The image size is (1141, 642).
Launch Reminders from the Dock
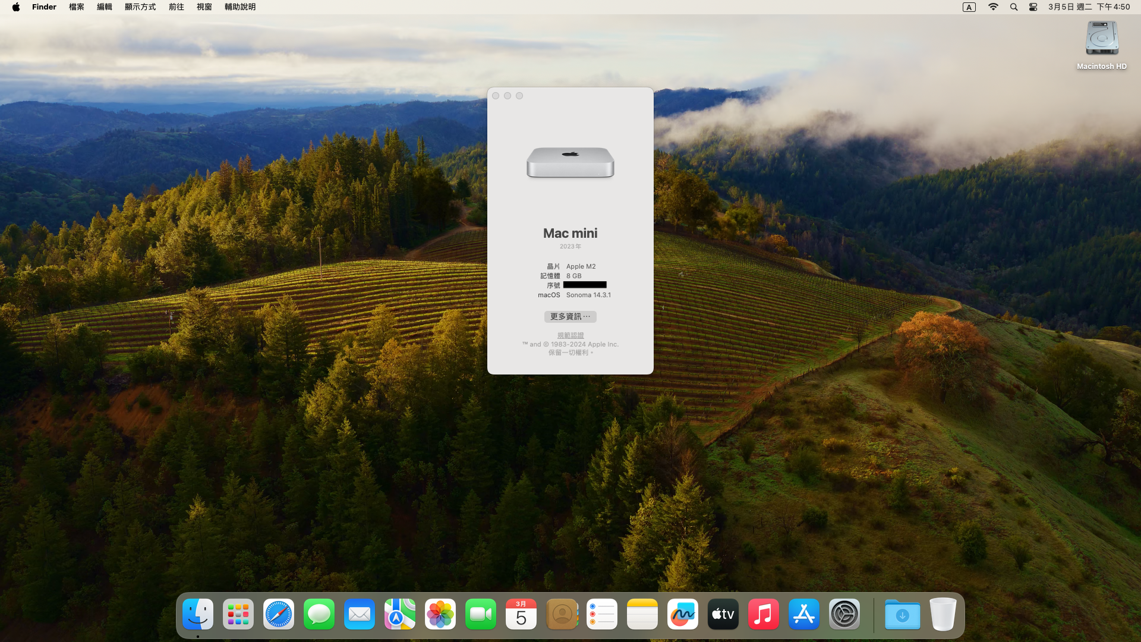(x=602, y=614)
